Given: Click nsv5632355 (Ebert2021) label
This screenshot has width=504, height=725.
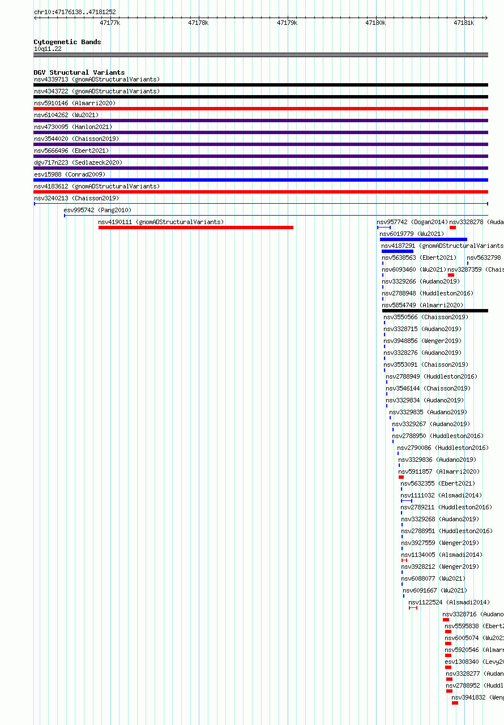Looking at the screenshot, I should click(438, 483).
